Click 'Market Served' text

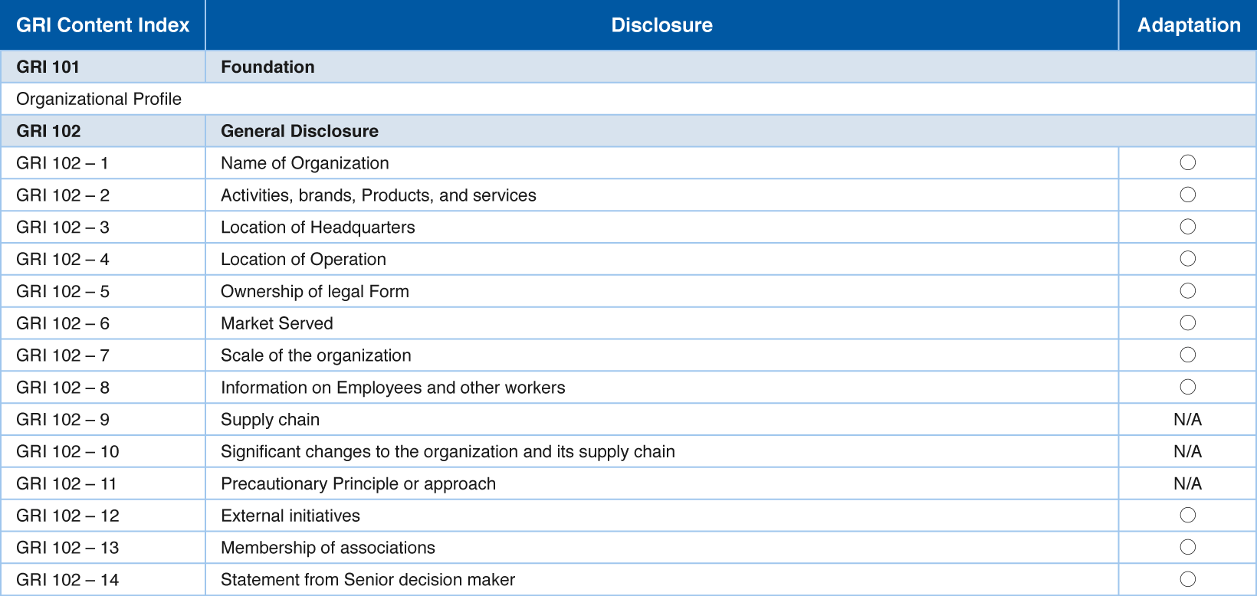point(277,323)
